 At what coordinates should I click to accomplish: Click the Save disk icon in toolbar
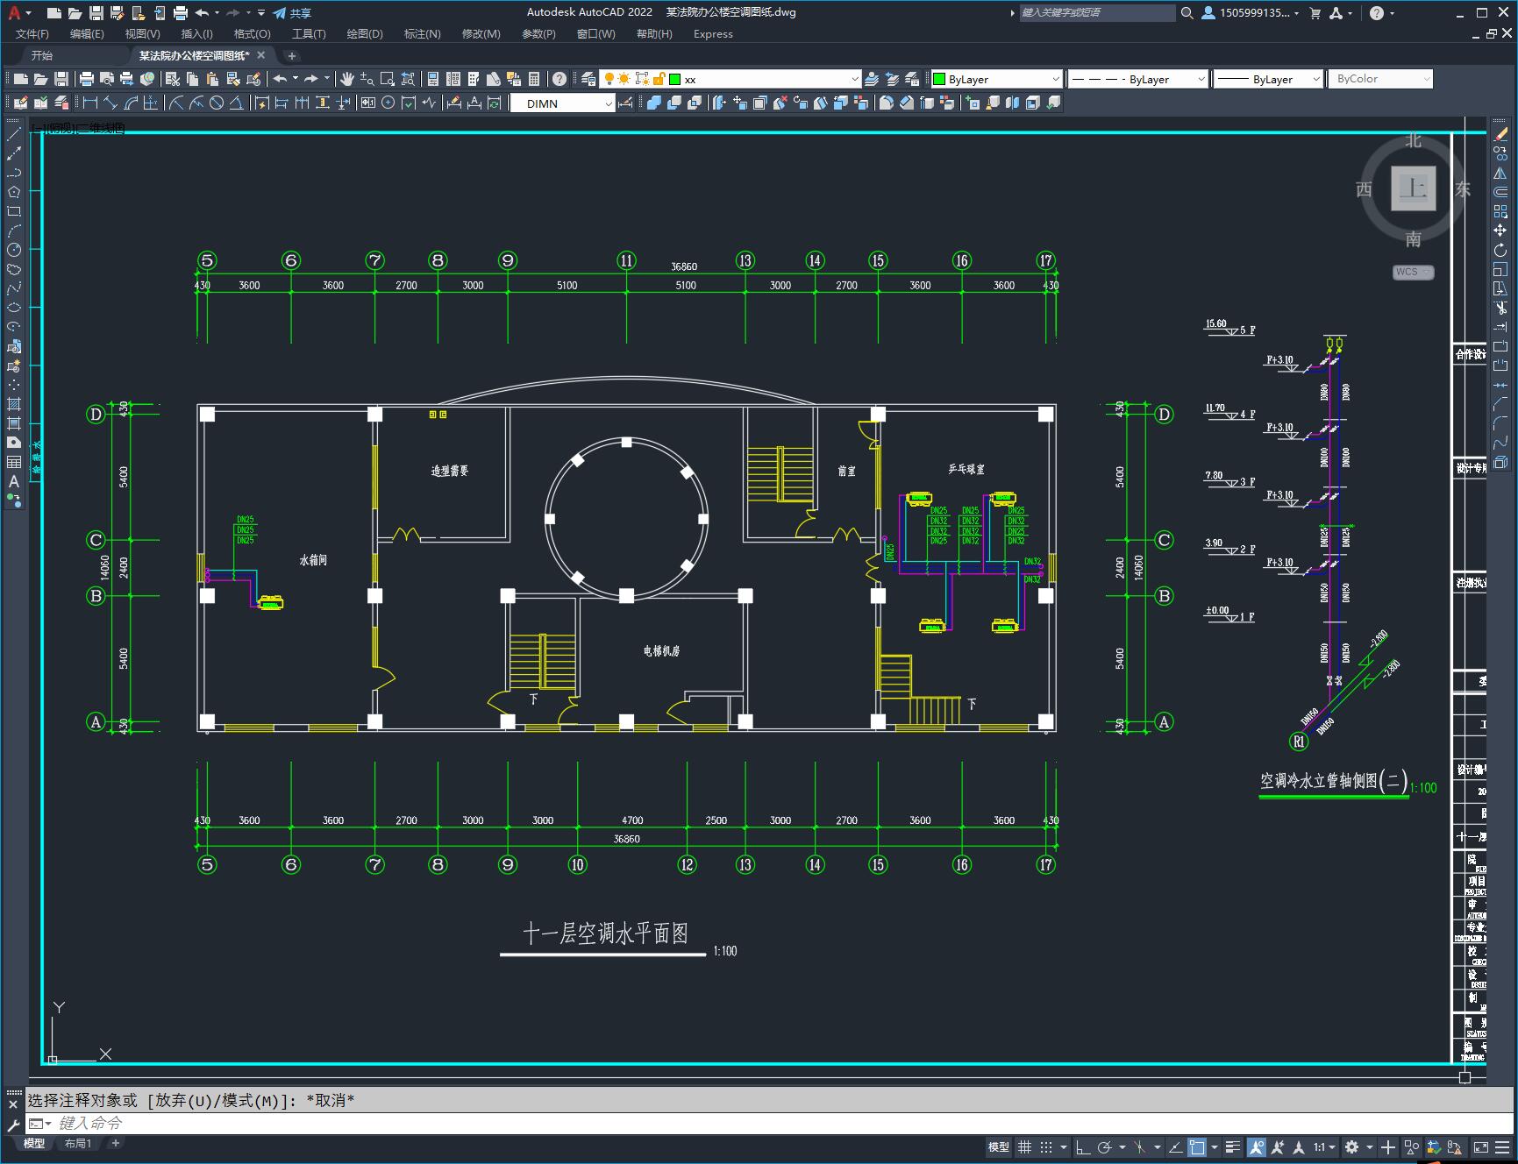[61, 79]
